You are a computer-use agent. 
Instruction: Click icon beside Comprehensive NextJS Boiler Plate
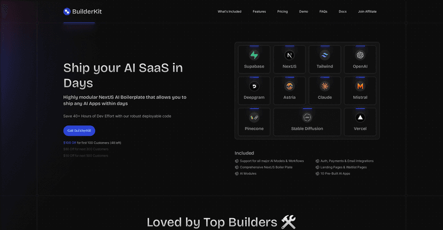coord(237,167)
